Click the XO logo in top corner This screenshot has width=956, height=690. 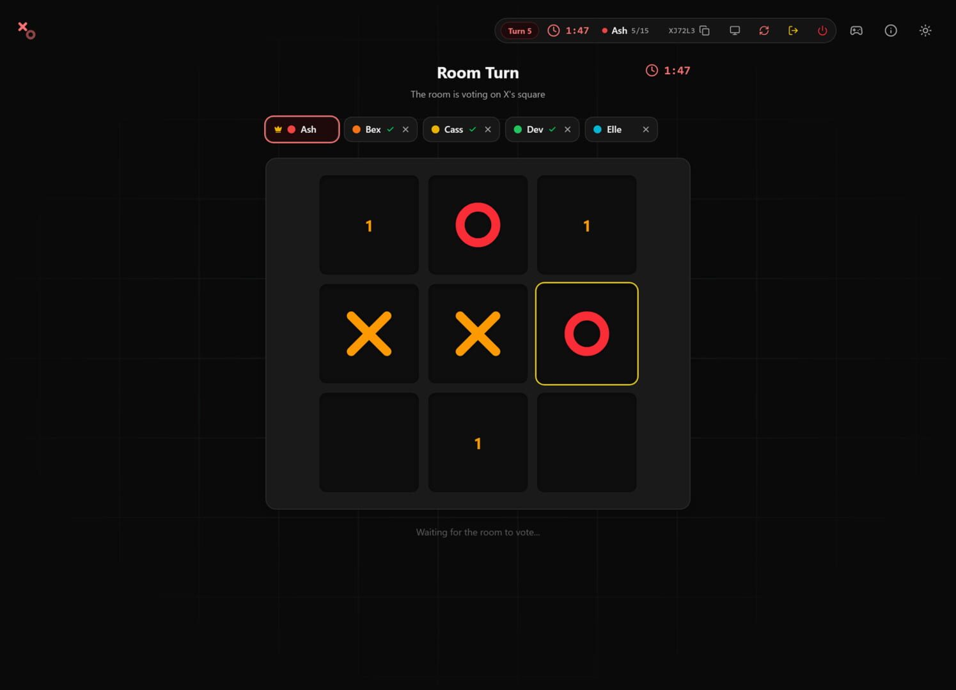point(26,30)
